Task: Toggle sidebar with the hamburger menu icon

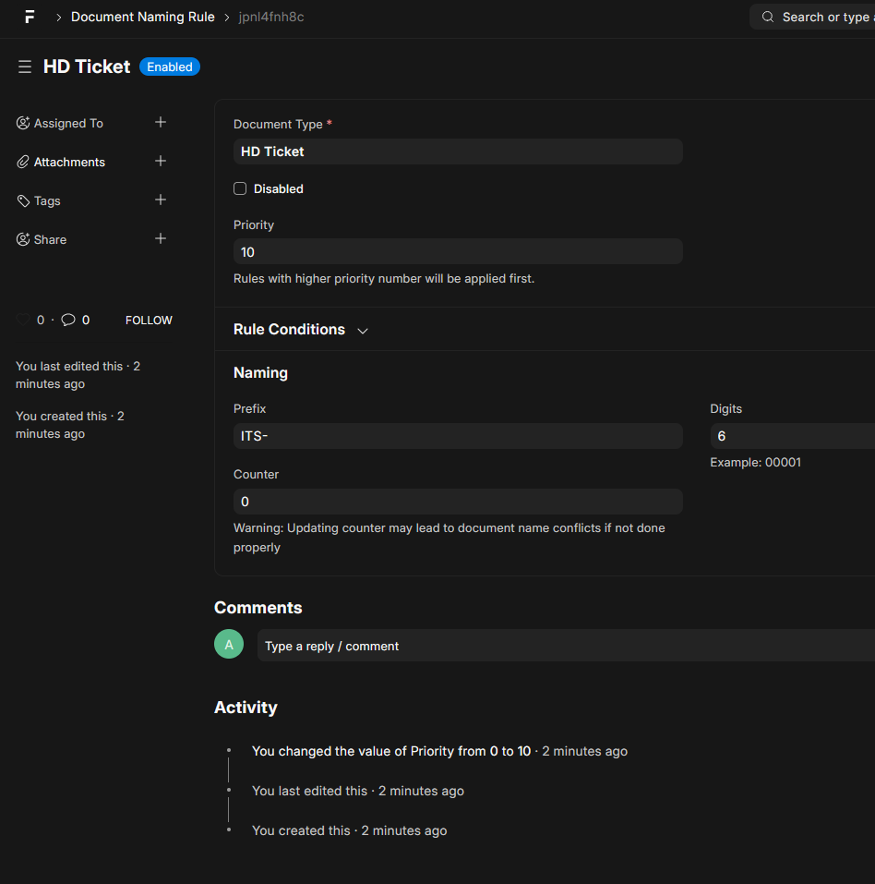Action: [25, 67]
